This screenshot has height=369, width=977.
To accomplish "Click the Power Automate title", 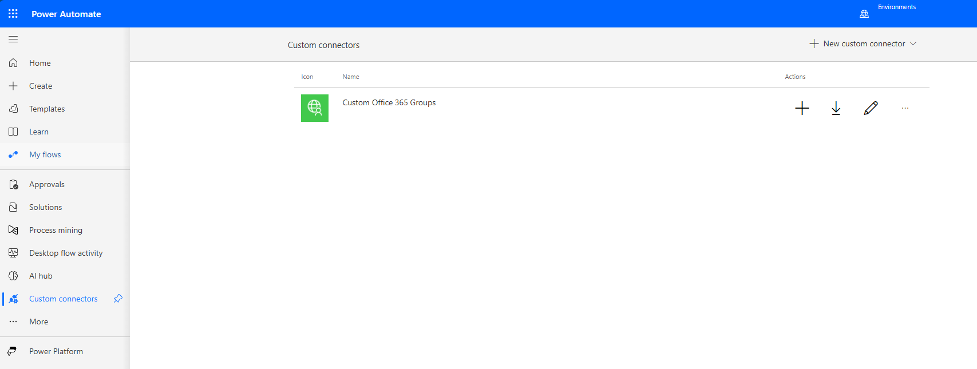I will (x=66, y=14).
